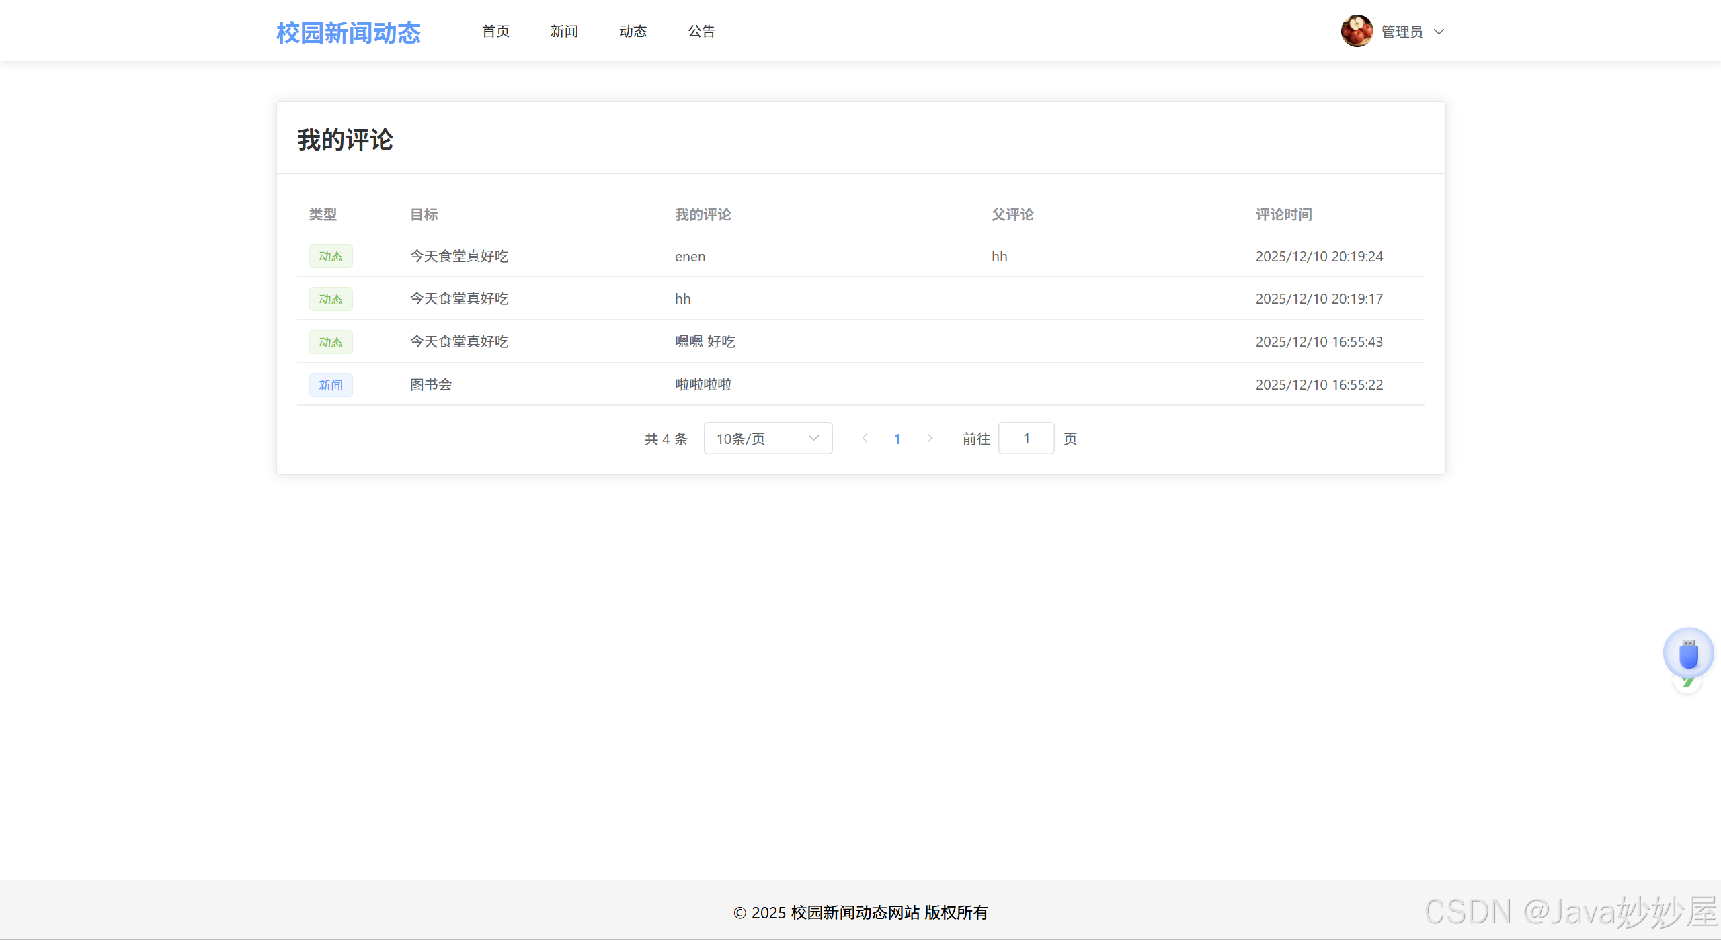
Task: Click the 动态 tag in 嗯嗯 好吃 row
Action: pos(331,342)
